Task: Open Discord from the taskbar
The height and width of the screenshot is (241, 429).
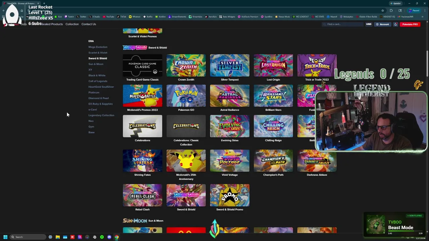Action: click(109, 237)
